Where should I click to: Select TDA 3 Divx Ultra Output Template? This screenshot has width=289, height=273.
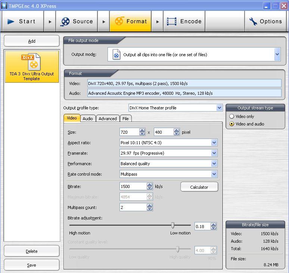click(32, 67)
